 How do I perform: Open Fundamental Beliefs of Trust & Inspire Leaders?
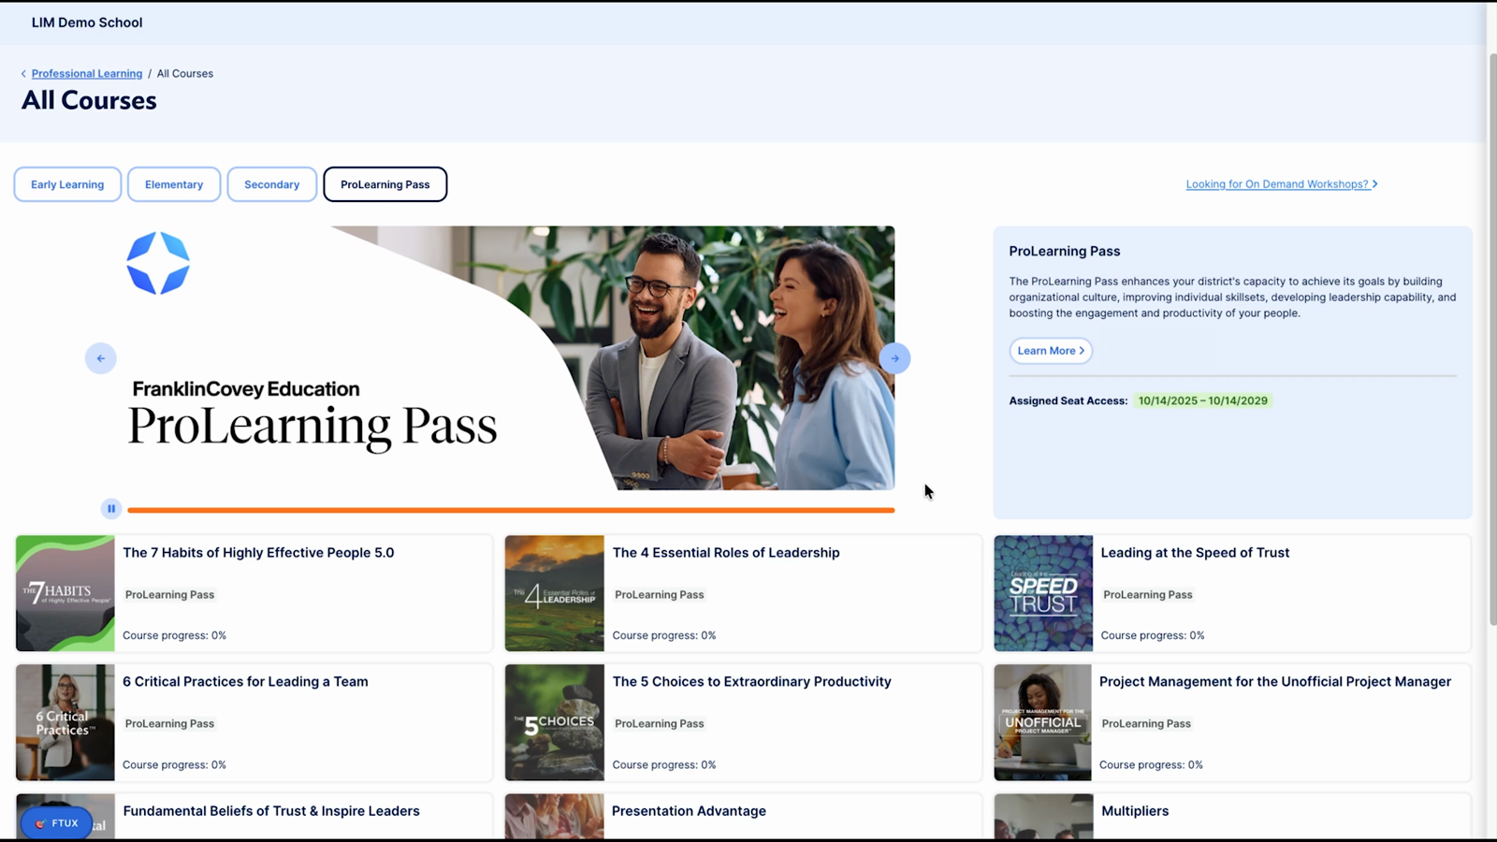click(x=271, y=811)
